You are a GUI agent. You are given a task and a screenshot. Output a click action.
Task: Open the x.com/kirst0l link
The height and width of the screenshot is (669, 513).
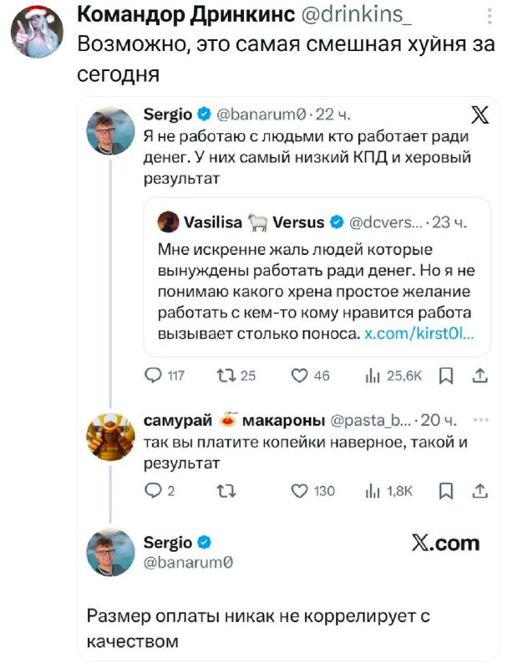(420, 334)
